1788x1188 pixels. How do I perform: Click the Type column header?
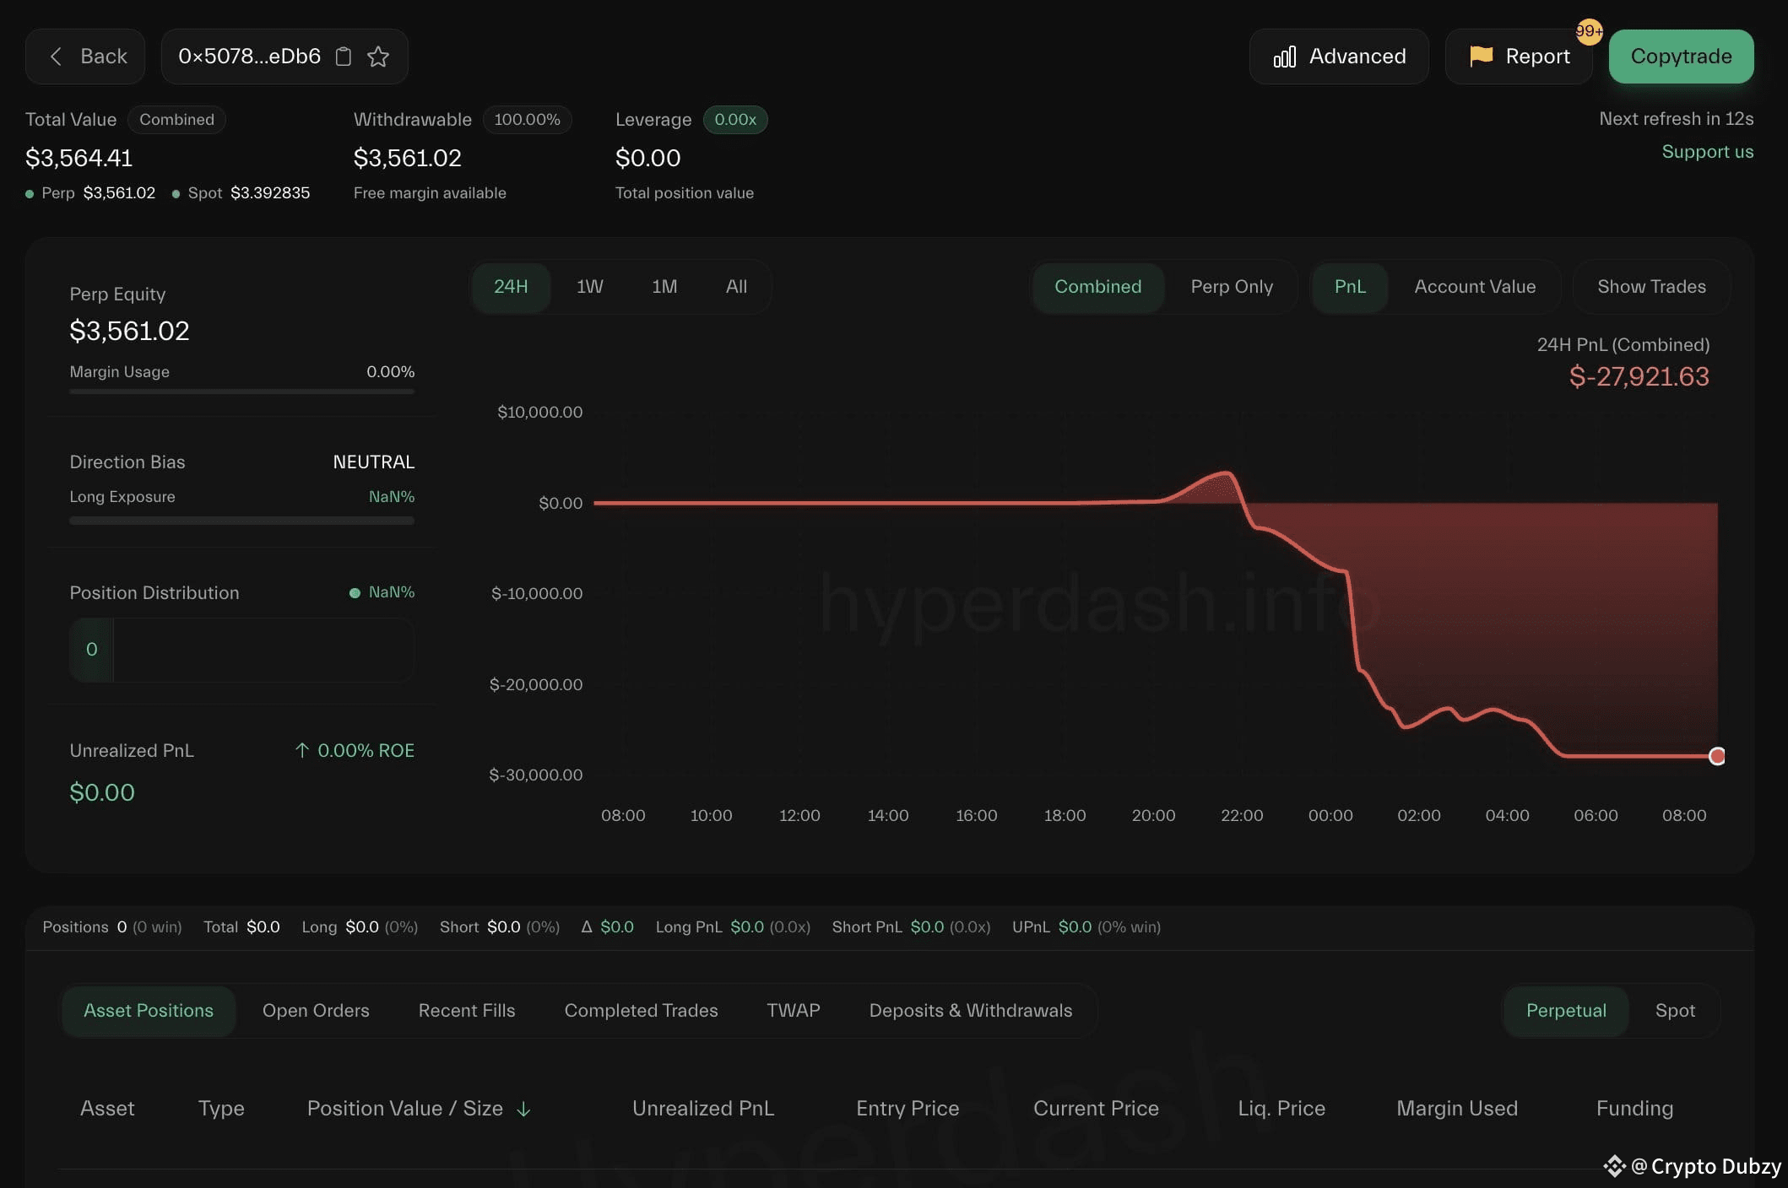[x=221, y=1109]
